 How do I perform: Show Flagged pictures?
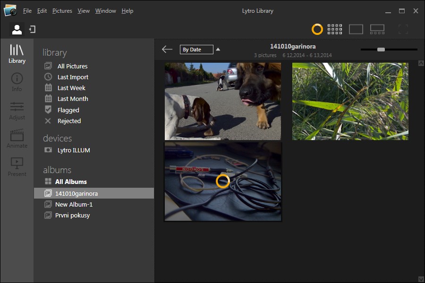point(68,110)
